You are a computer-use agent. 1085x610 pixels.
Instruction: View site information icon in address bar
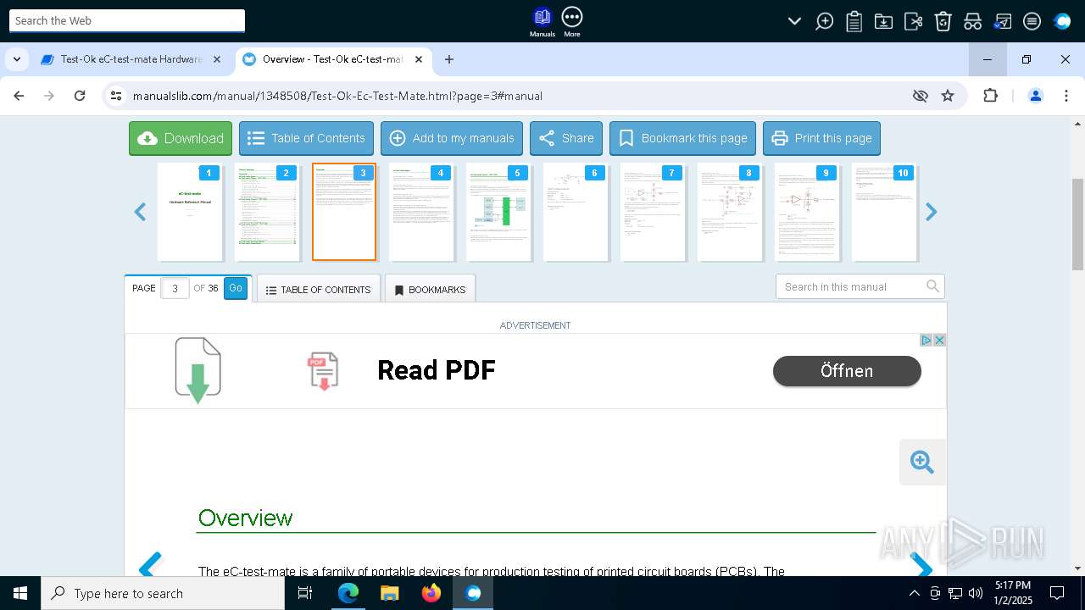[116, 96]
